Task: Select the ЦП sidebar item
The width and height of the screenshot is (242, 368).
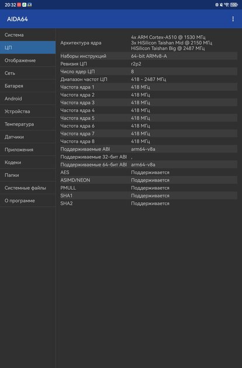Action: click(x=27, y=47)
